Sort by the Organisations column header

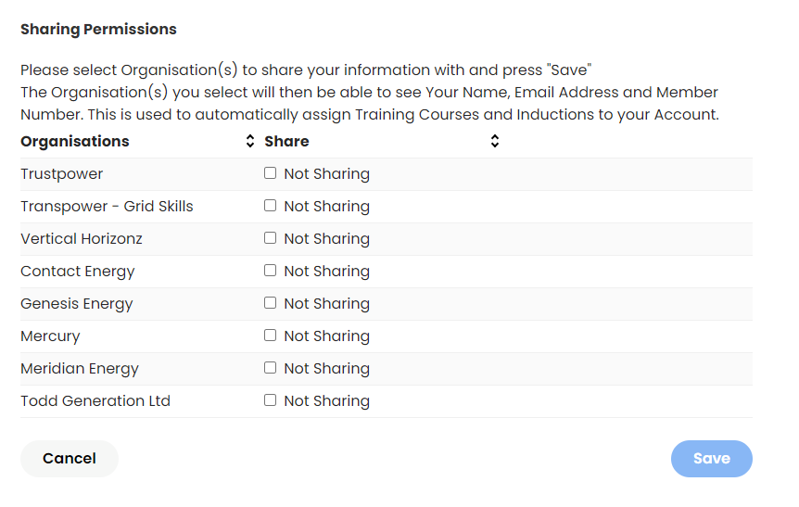click(75, 142)
